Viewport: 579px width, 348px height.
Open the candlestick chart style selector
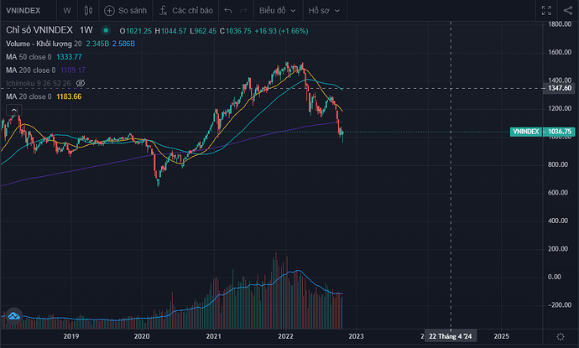[88, 10]
